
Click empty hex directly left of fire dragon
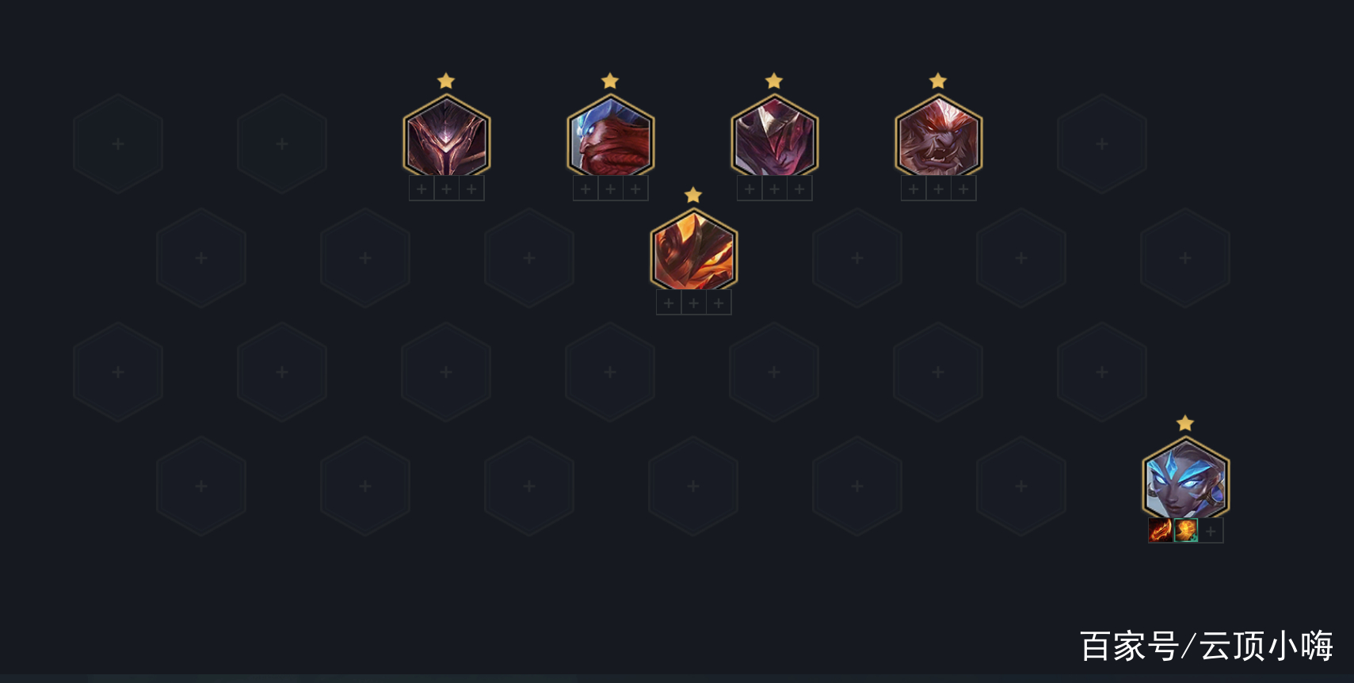pyautogui.click(x=529, y=258)
